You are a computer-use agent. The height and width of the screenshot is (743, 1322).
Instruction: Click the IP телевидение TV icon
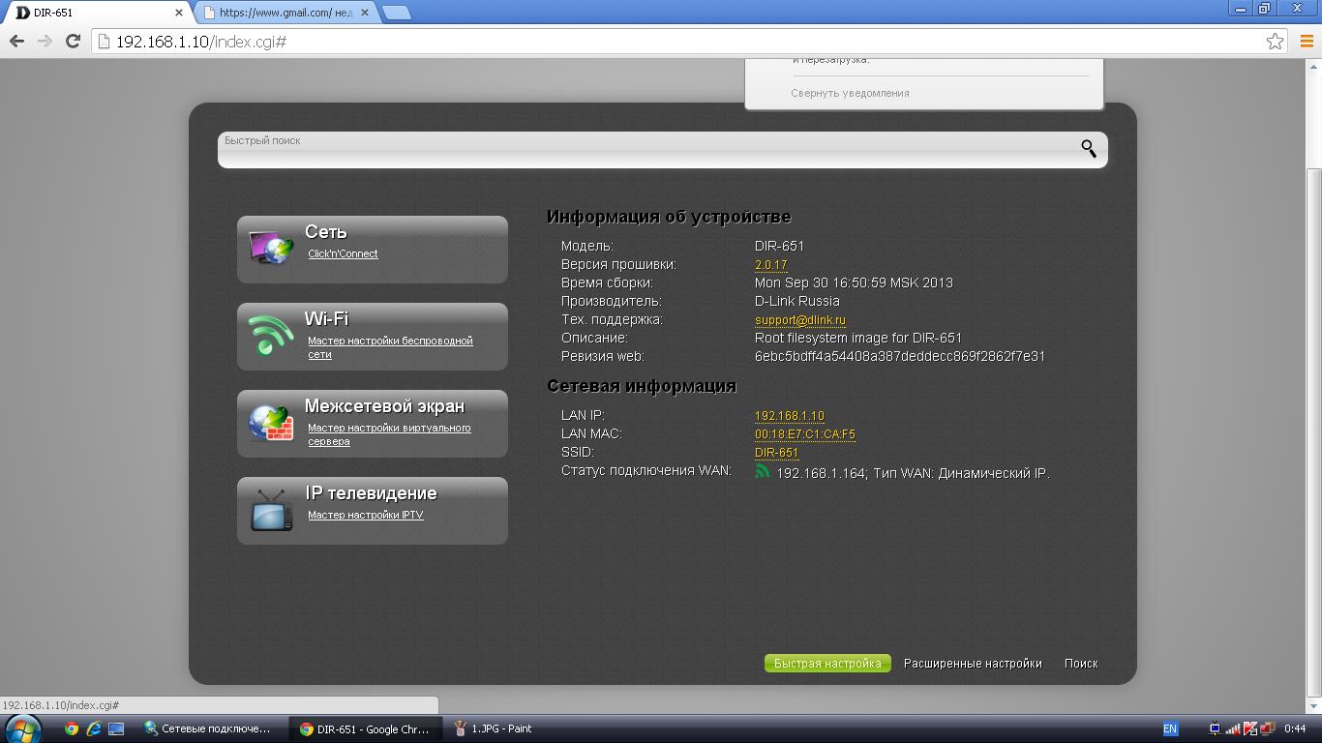tap(271, 510)
